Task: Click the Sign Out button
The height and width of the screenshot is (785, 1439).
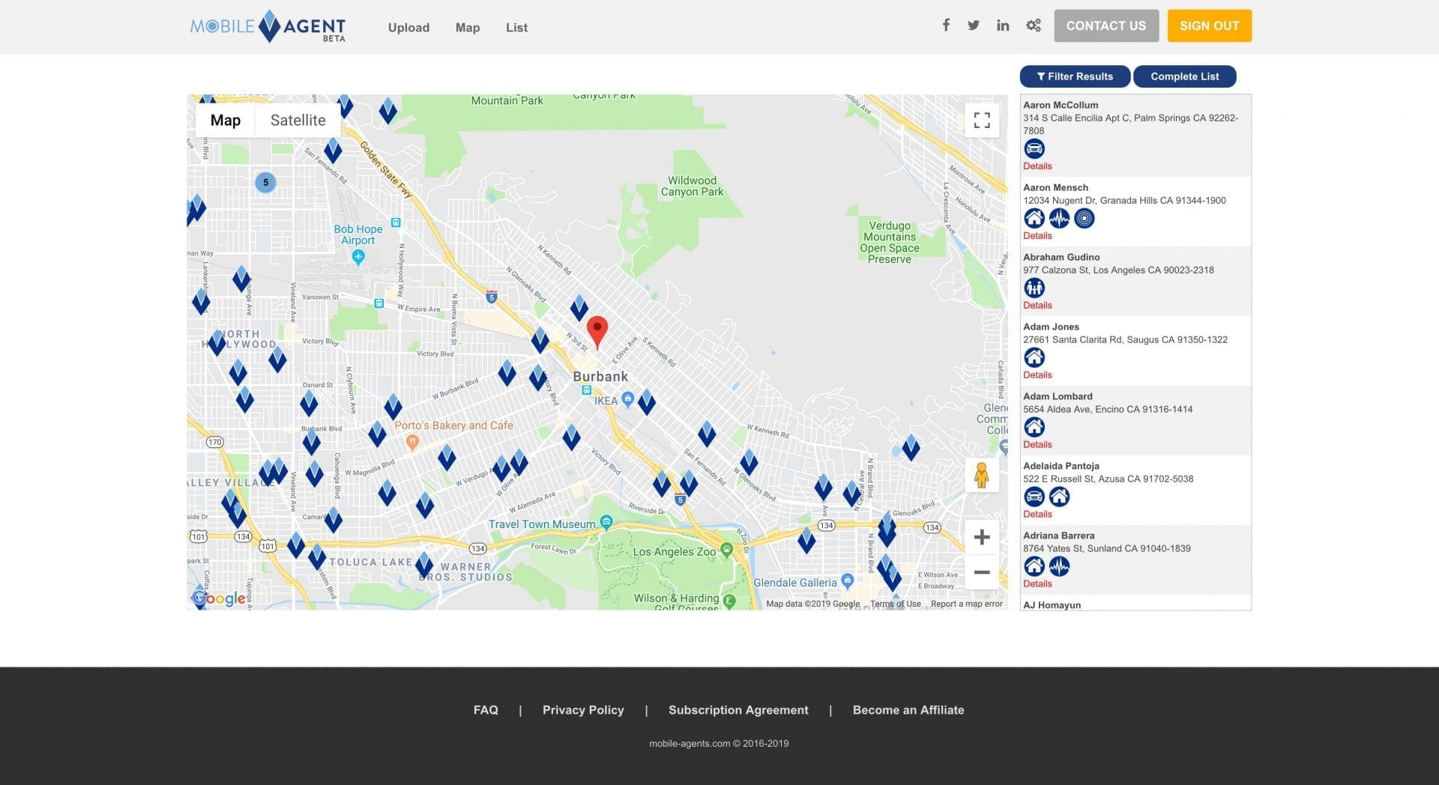Action: coord(1209,25)
